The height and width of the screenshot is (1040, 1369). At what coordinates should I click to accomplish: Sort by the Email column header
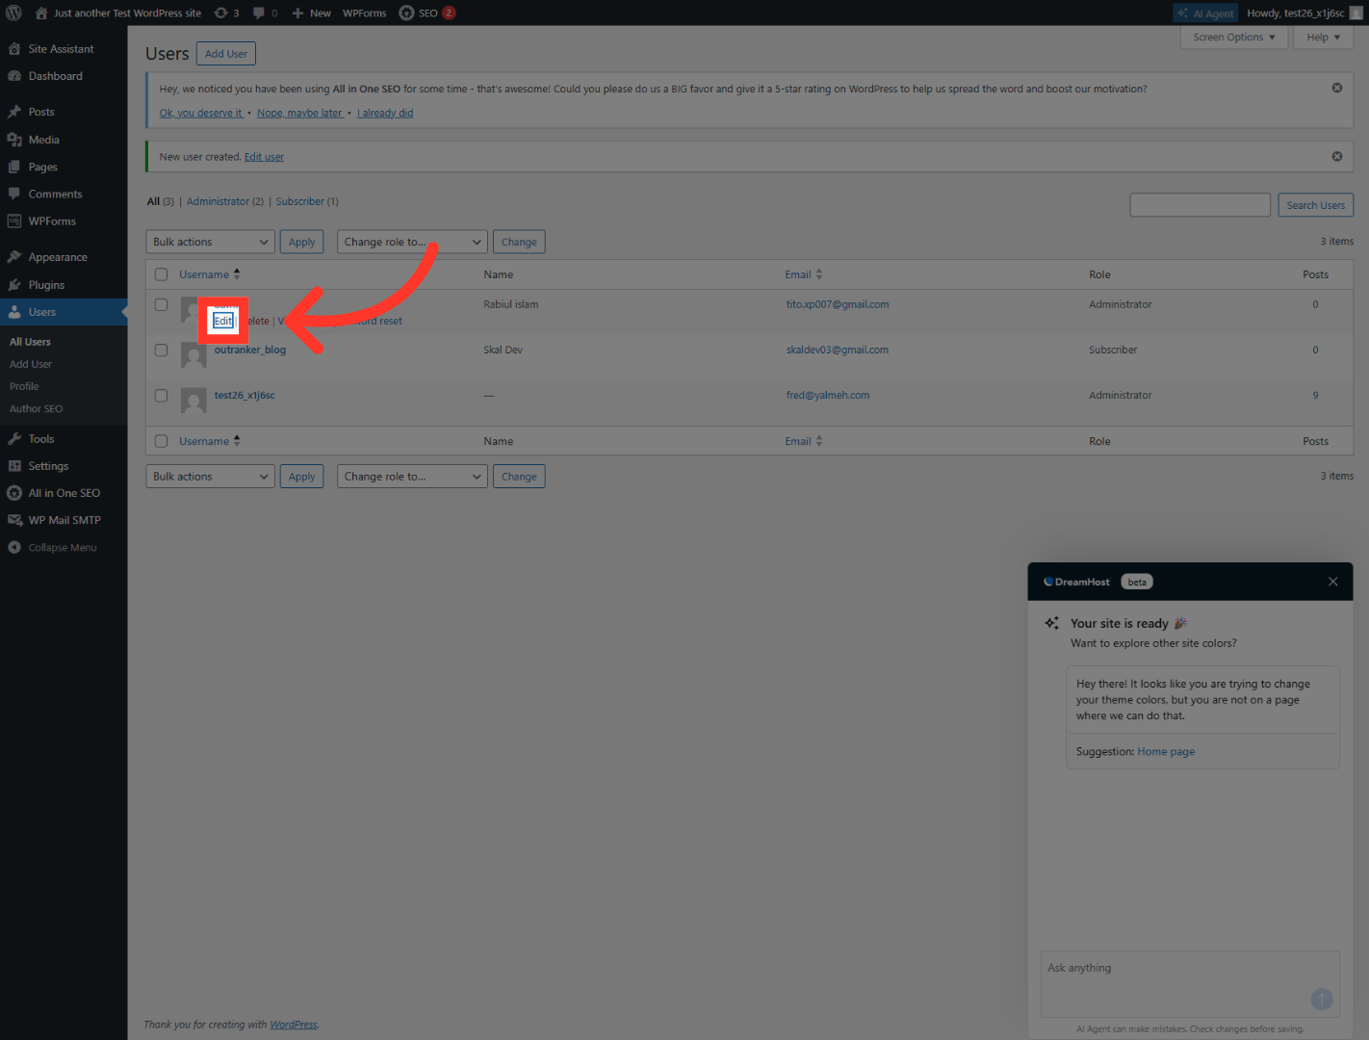point(804,274)
